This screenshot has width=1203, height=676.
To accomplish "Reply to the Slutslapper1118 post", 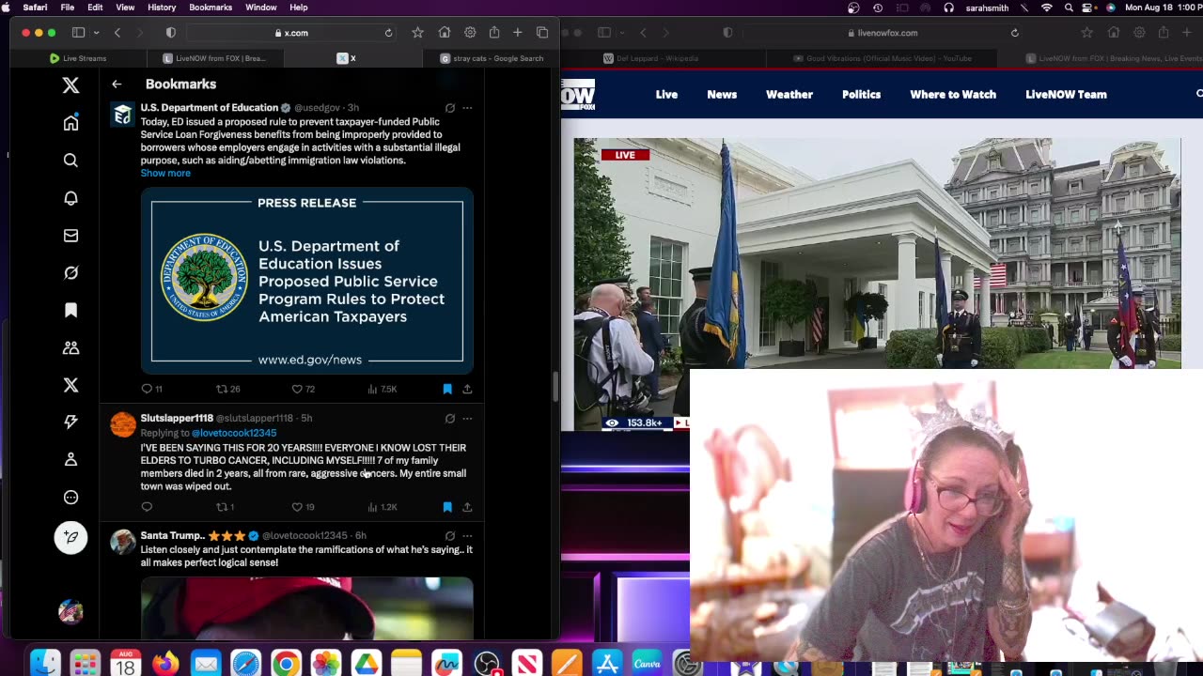I will coord(147,507).
